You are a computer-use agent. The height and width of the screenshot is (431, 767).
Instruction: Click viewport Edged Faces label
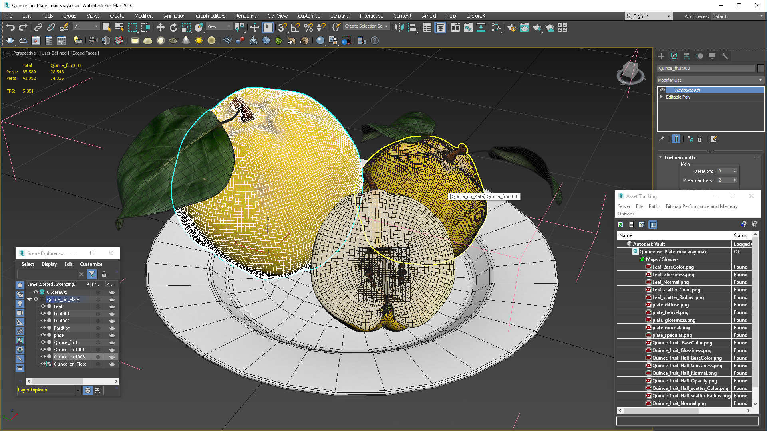85,53
